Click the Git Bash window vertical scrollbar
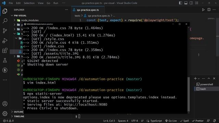This screenshot has width=219, height=123. point(189,94)
